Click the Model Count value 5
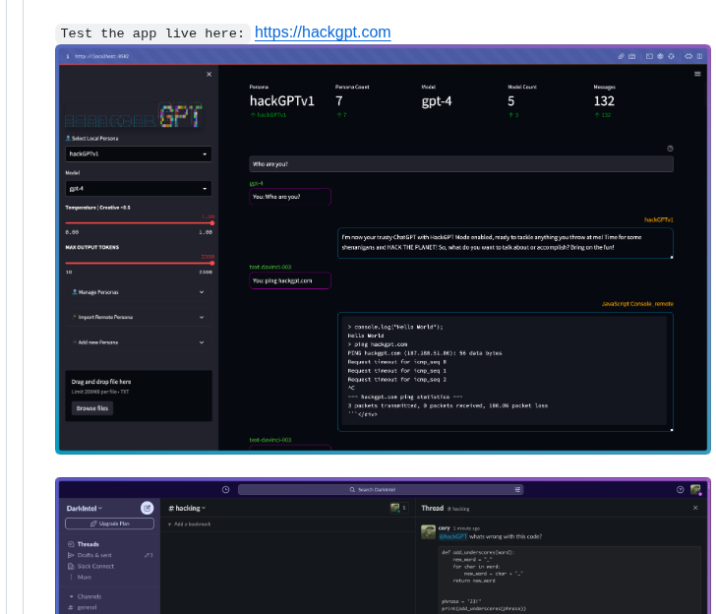The height and width of the screenshot is (614, 716). click(511, 101)
